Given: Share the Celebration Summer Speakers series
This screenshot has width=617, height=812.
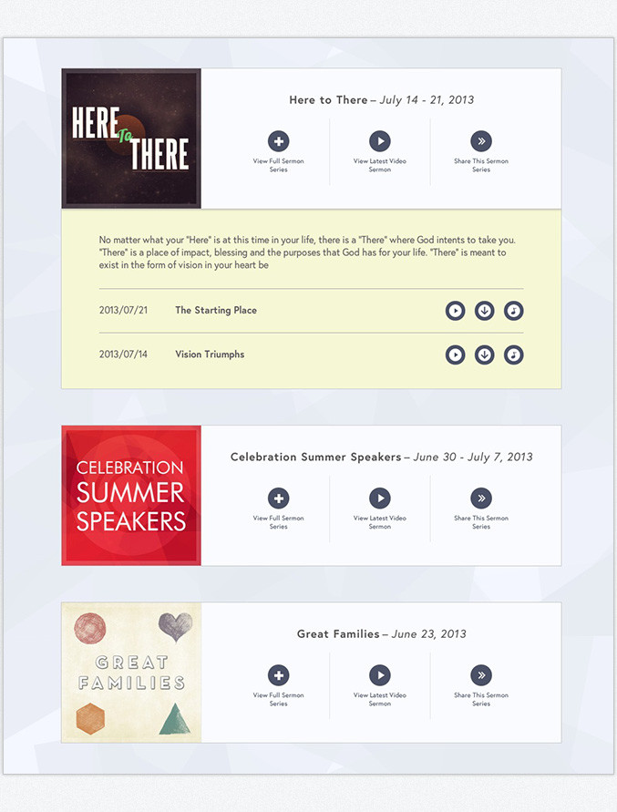Looking at the screenshot, I should click(x=481, y=499).
